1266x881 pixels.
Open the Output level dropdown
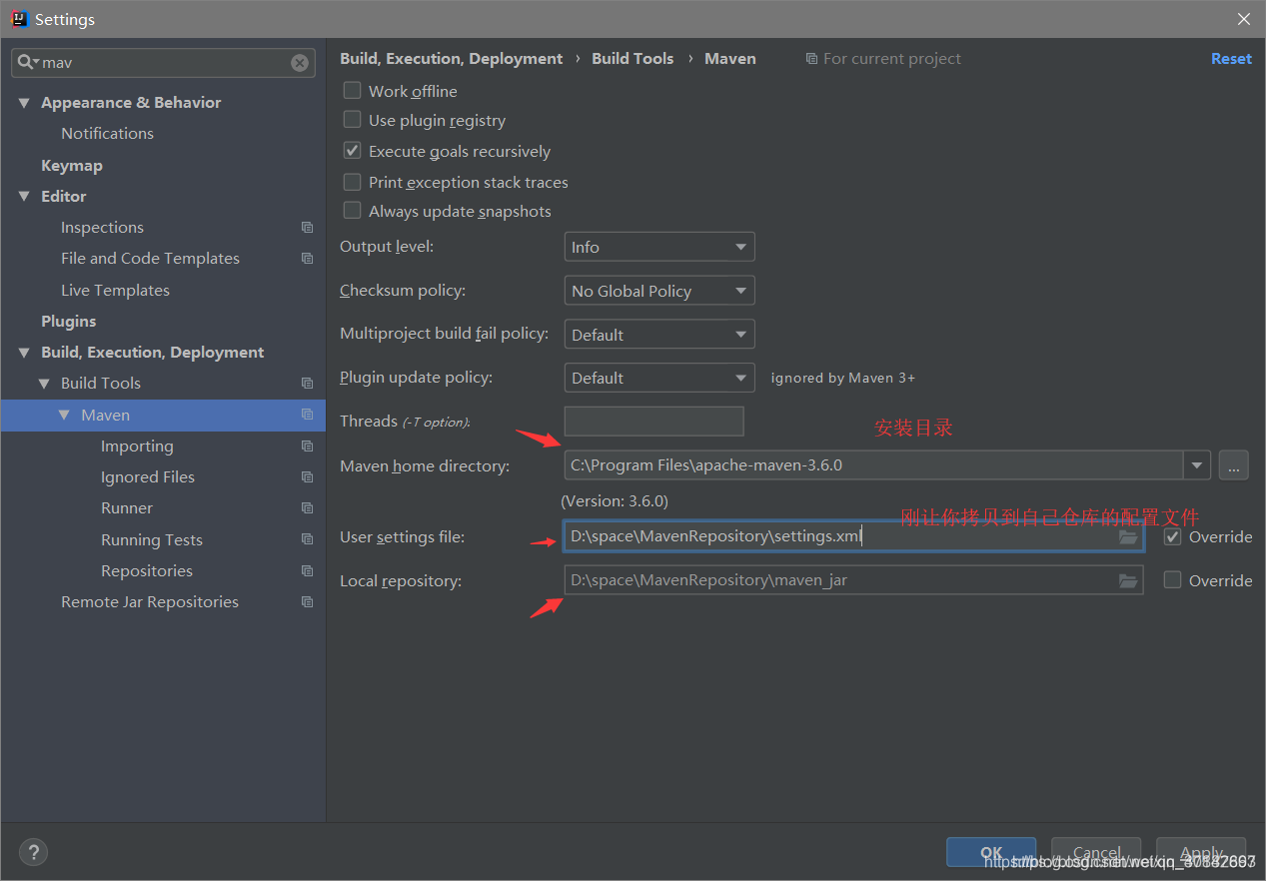[x=659, y=247]
